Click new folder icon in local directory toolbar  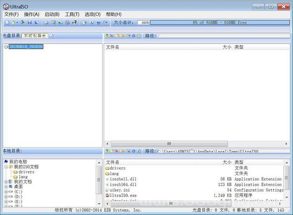click(x=112, y=151)
